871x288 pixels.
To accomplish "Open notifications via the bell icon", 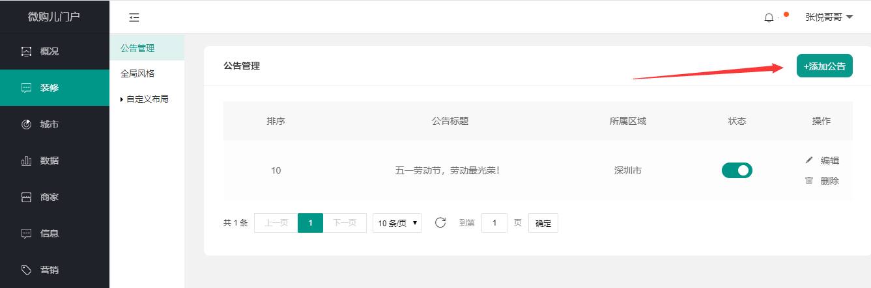I will coord(769,18).
